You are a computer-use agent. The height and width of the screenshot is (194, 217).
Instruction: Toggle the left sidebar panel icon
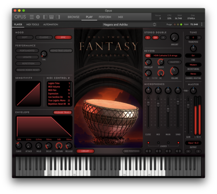point(45,17)
